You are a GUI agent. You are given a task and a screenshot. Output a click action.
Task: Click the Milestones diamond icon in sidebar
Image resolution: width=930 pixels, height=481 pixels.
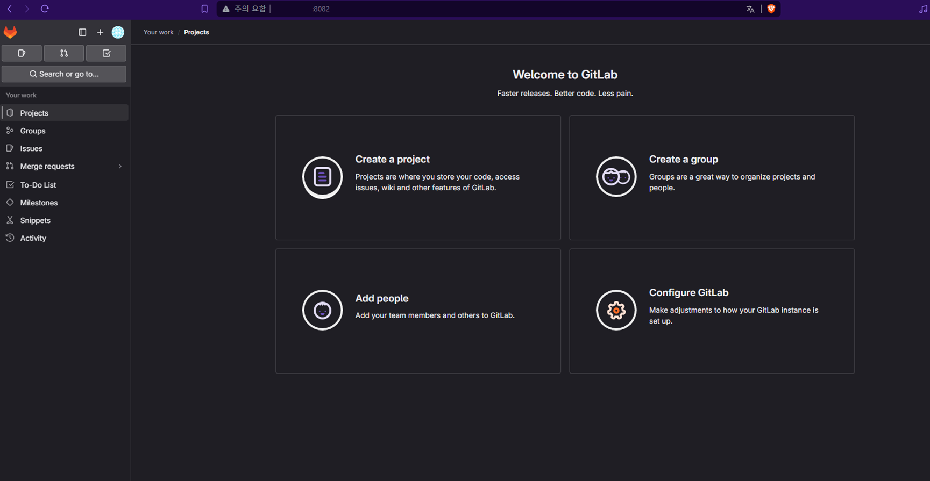click(x=10, y=203)
